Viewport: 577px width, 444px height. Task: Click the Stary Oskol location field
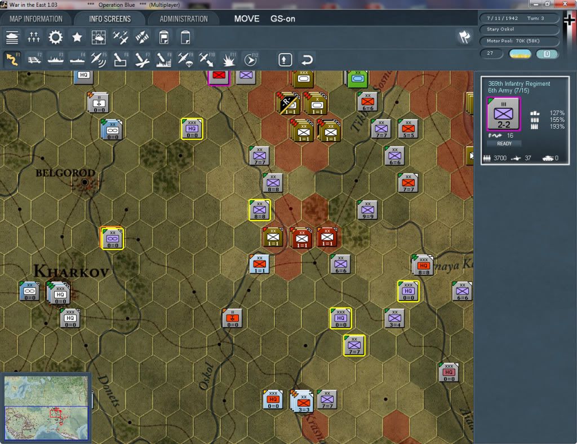coord(519,29)
